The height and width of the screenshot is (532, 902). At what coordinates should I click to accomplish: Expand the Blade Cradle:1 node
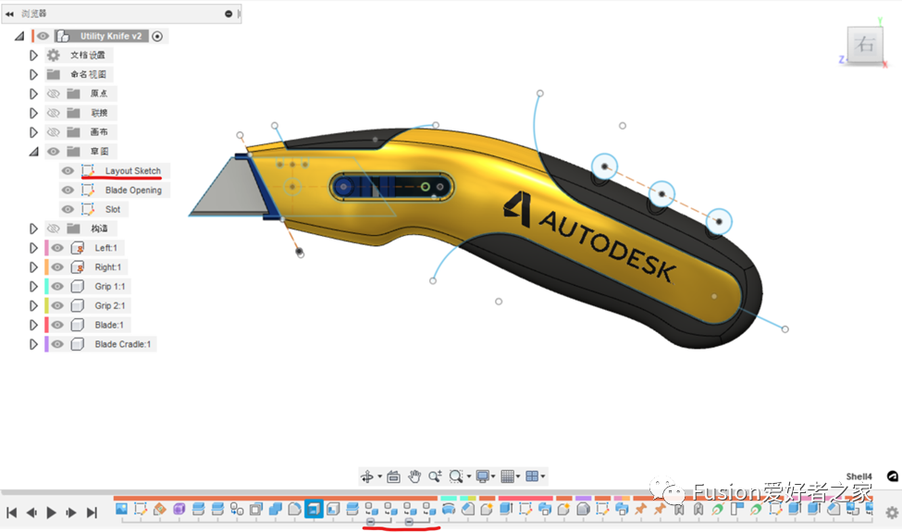click(33, 344)
